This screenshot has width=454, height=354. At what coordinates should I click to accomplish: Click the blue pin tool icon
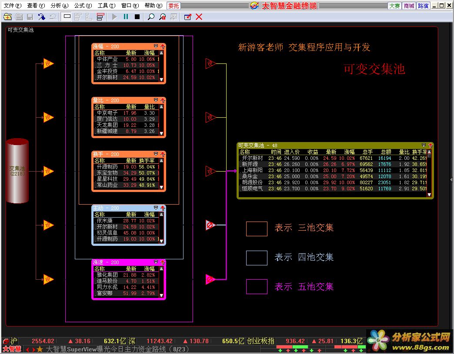(x=41, y=17)
